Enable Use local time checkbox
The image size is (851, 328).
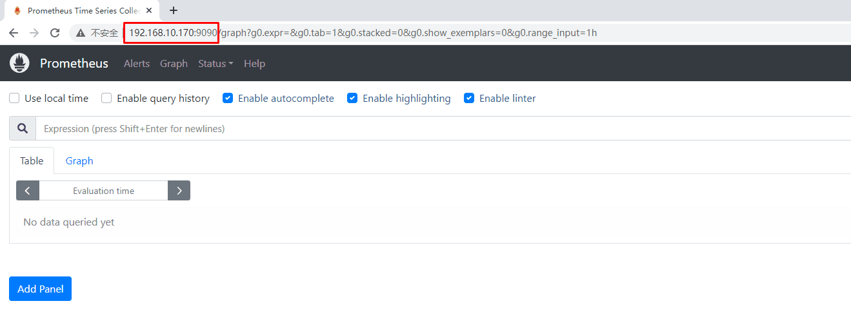point(14,98)
